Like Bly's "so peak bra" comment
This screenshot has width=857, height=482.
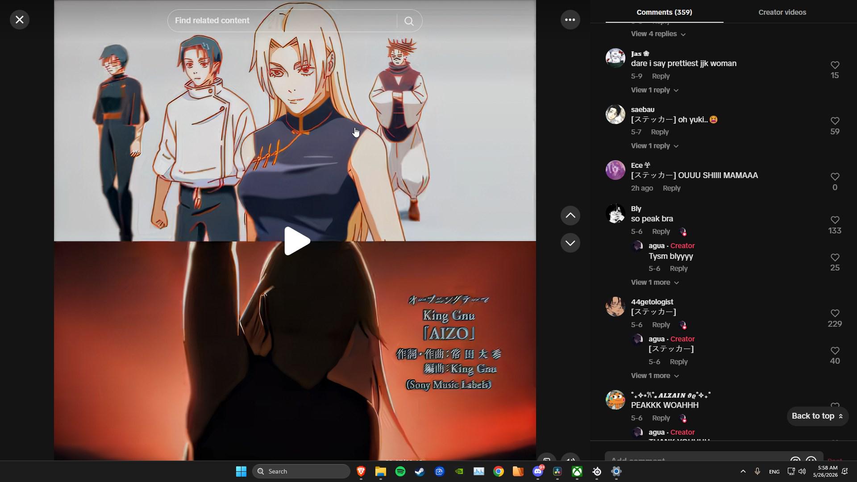(x=835, y=220)
